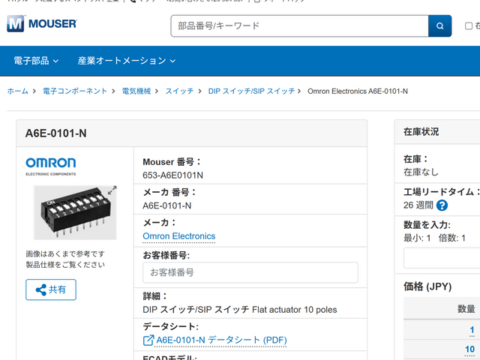Open the Omron Electronics manufacturer link
Image resolution: width=480 pixels, height=360 pixels.
pos(179,236)
